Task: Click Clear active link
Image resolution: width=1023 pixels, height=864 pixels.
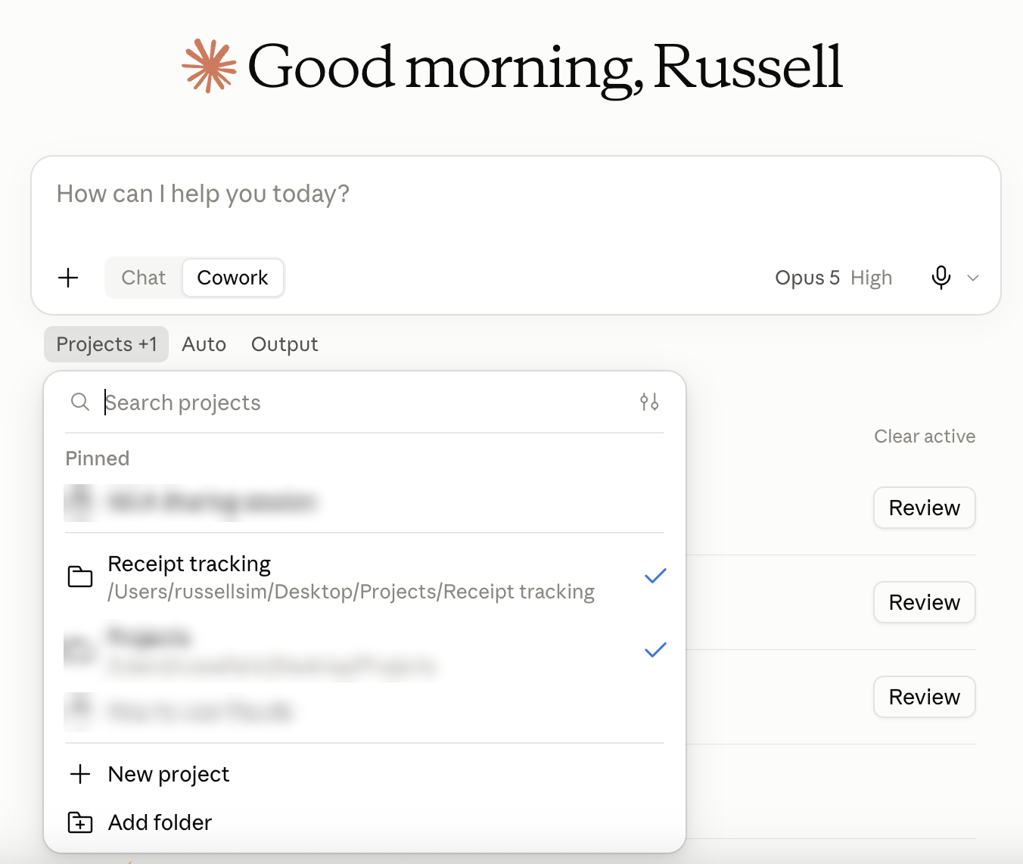Action: pyautogui.click(x=925, y=437)
